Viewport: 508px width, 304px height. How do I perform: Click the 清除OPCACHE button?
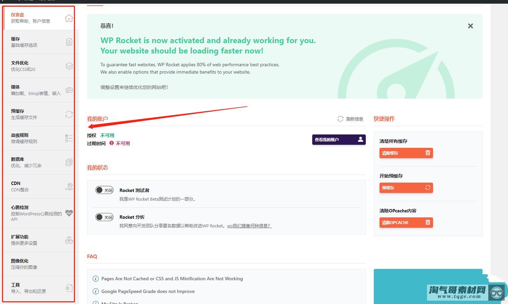[406, 222]
